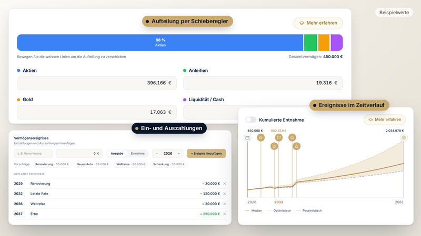Decrease the year with minus stepper

pyautogui.click(x=157, y=154)
